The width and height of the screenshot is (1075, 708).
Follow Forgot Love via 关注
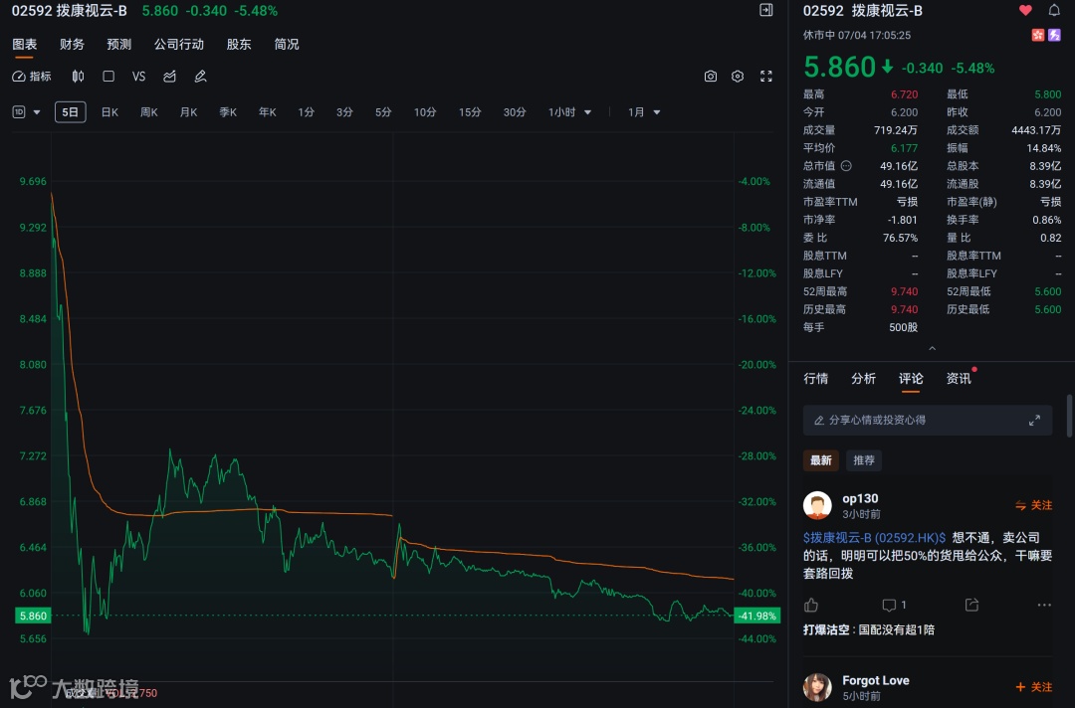(x=1033, y=687)
